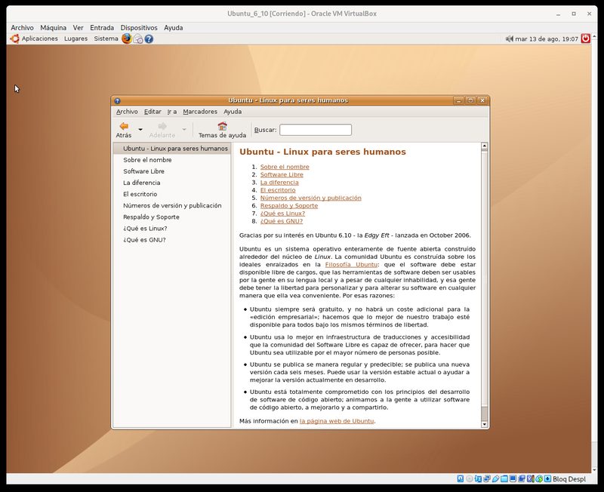Open the Aplicaciones panel menu

(40, 38)
